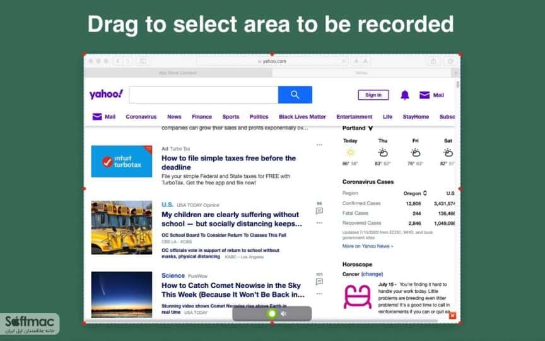545x341 pixels.
Task: Cancel selection with the red X button
Action: 452,316
